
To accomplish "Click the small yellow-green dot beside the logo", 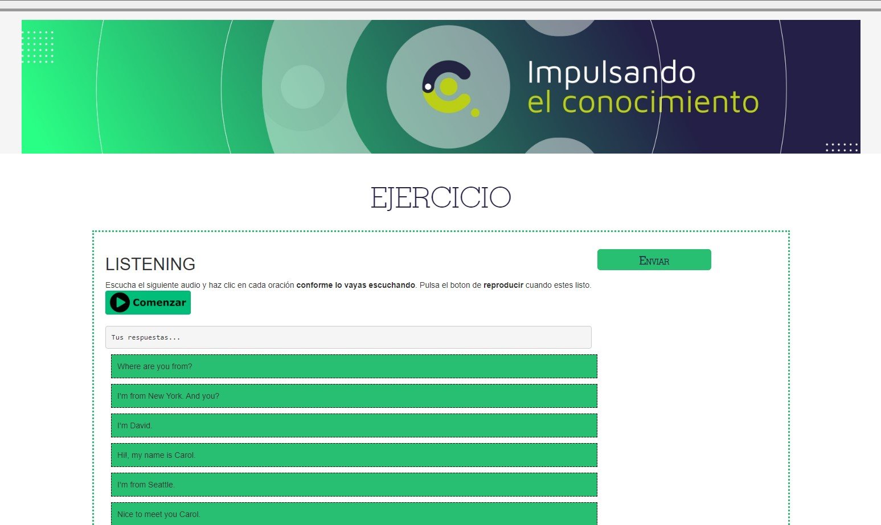I will [x=475, y=113].
